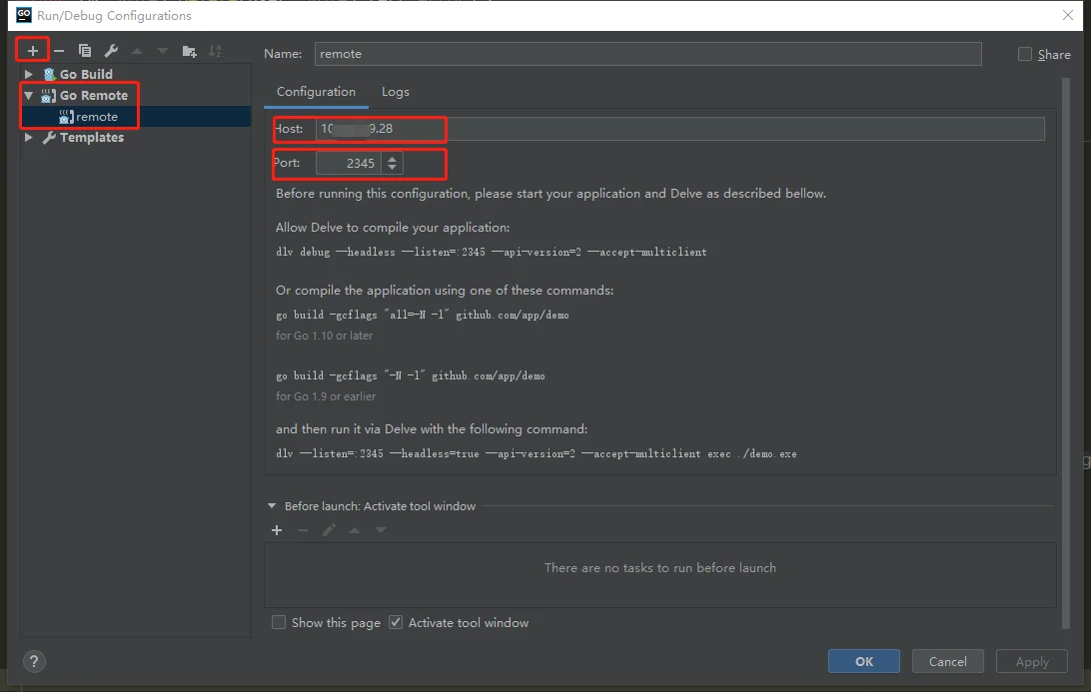The height and width of the screenshot is (692, 1091).
Task: Expand the Go Build tree node
Action: 29,74
